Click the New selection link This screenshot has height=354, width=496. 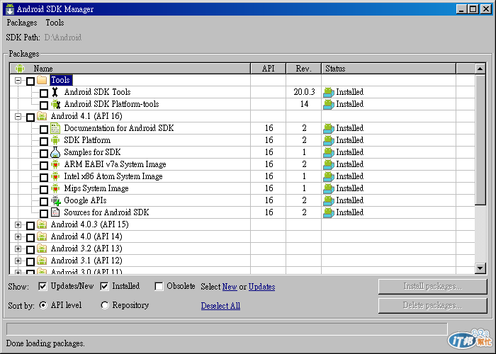click(230, 287)
